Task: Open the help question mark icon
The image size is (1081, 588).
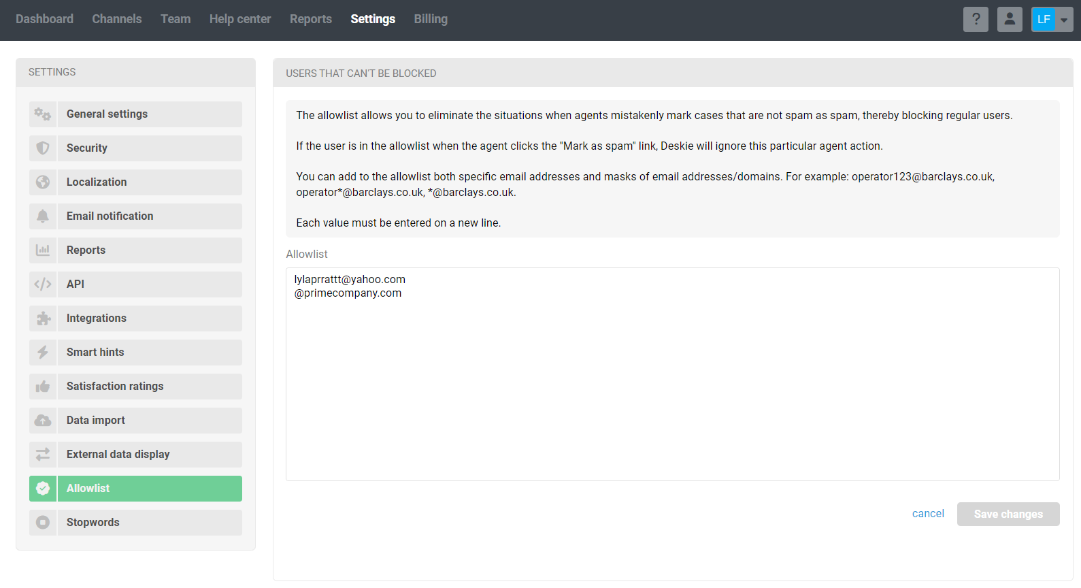Action: point(976,19)
